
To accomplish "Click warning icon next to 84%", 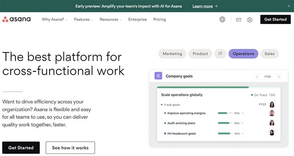I will tap(243, 134).
